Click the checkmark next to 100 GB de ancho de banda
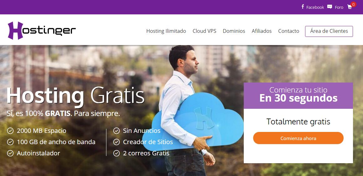 [10, 142]
